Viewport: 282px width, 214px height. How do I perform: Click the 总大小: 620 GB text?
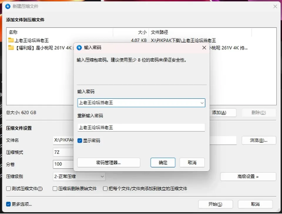21,113
